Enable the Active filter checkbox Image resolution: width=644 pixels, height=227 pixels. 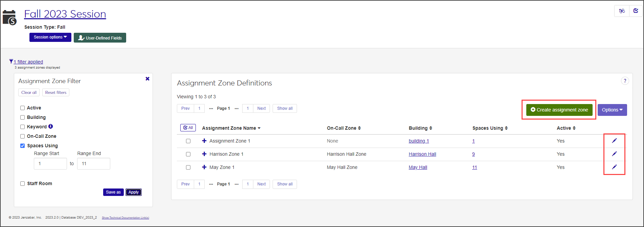click(x=23, y=108)
